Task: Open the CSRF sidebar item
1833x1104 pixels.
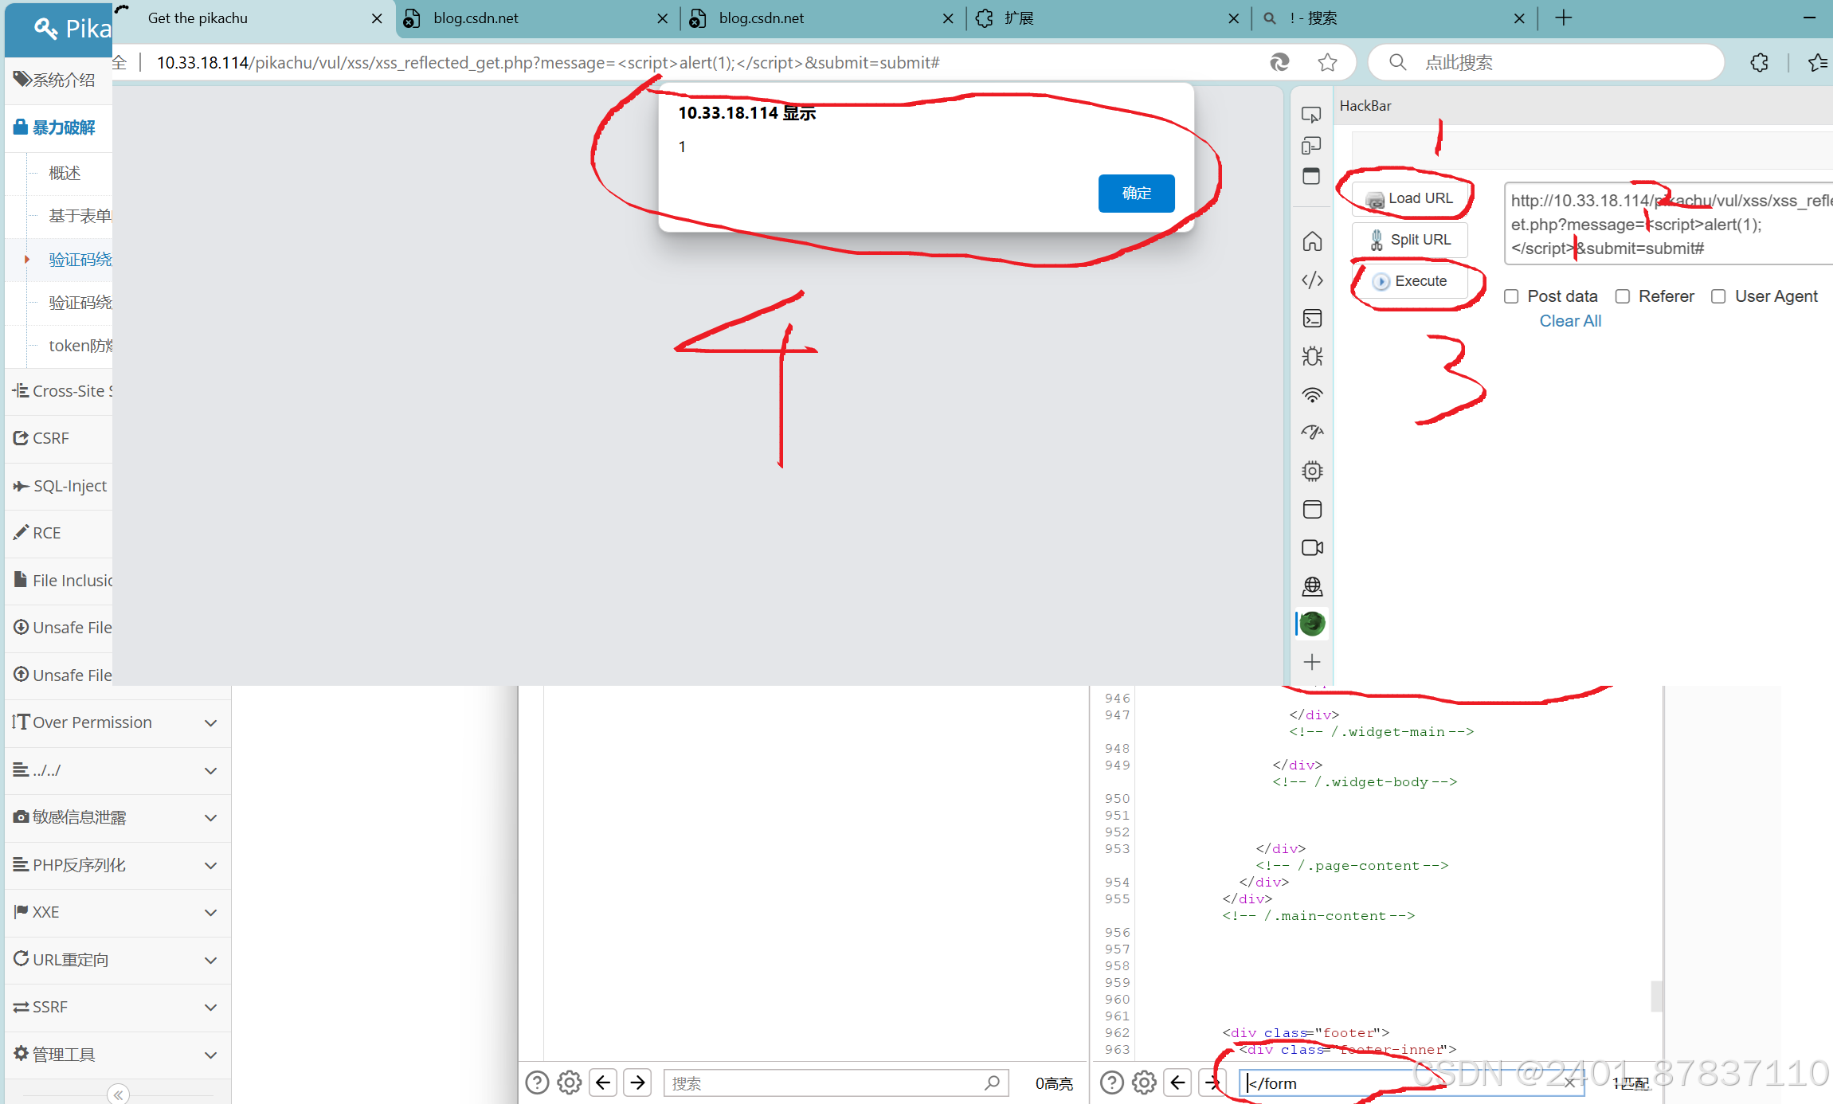Action: click(59, 438)
